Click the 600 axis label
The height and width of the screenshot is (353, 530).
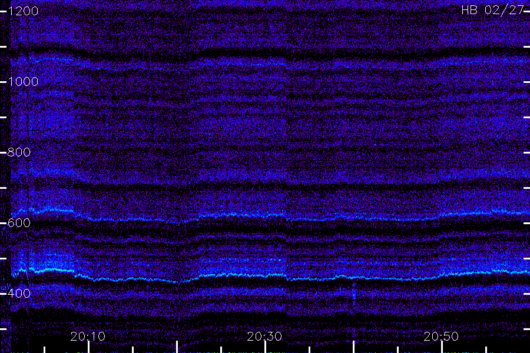tap(19, 223)
